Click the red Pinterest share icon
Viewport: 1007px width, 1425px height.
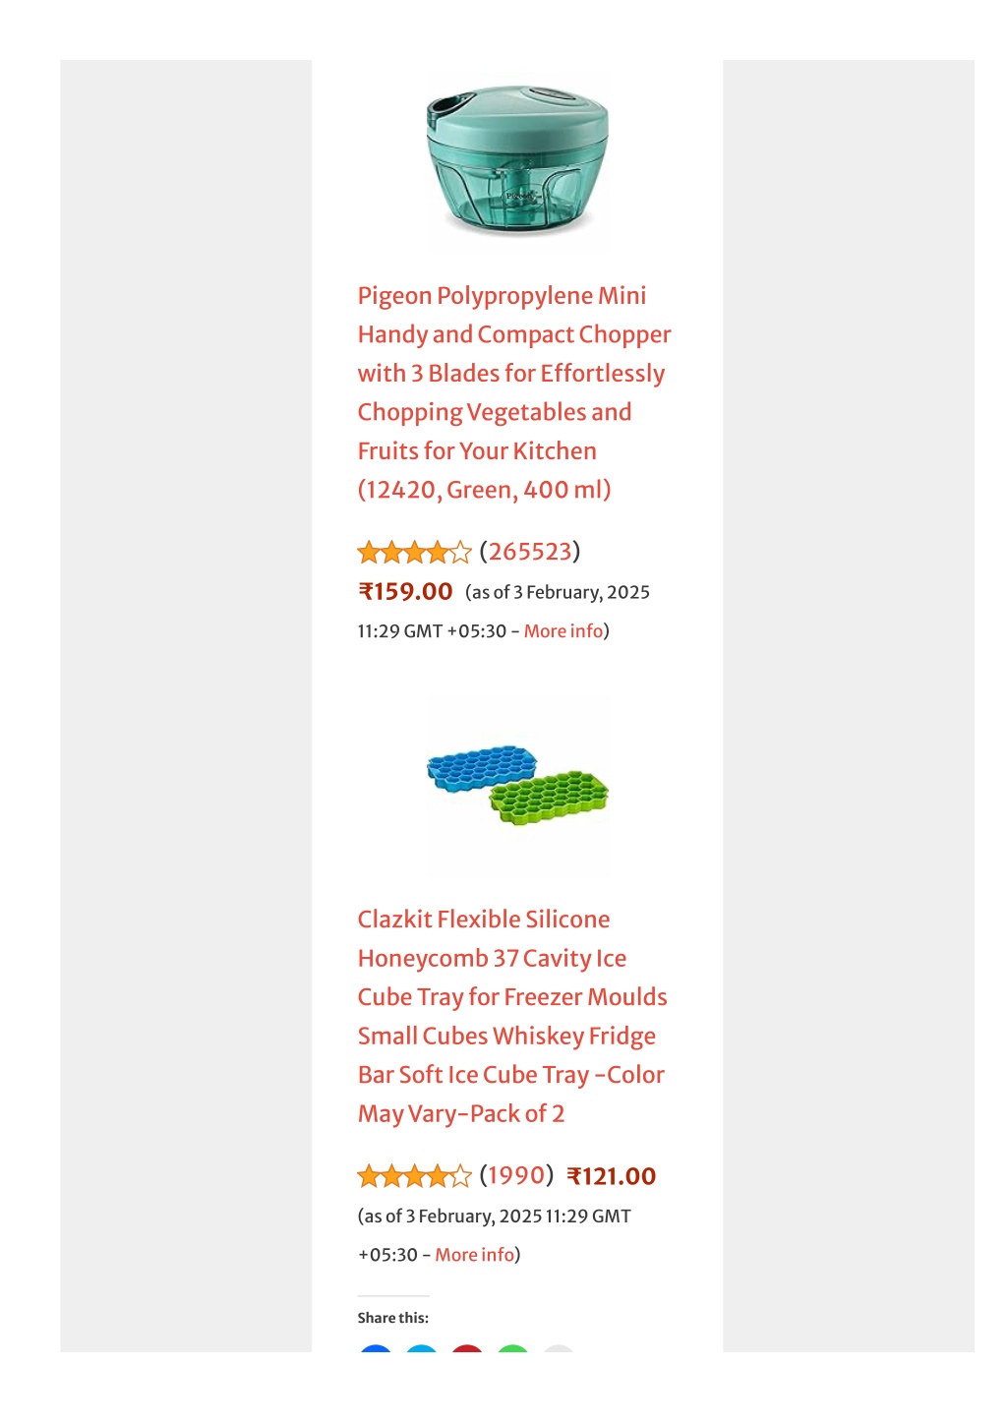click(x=467, y=1349)
